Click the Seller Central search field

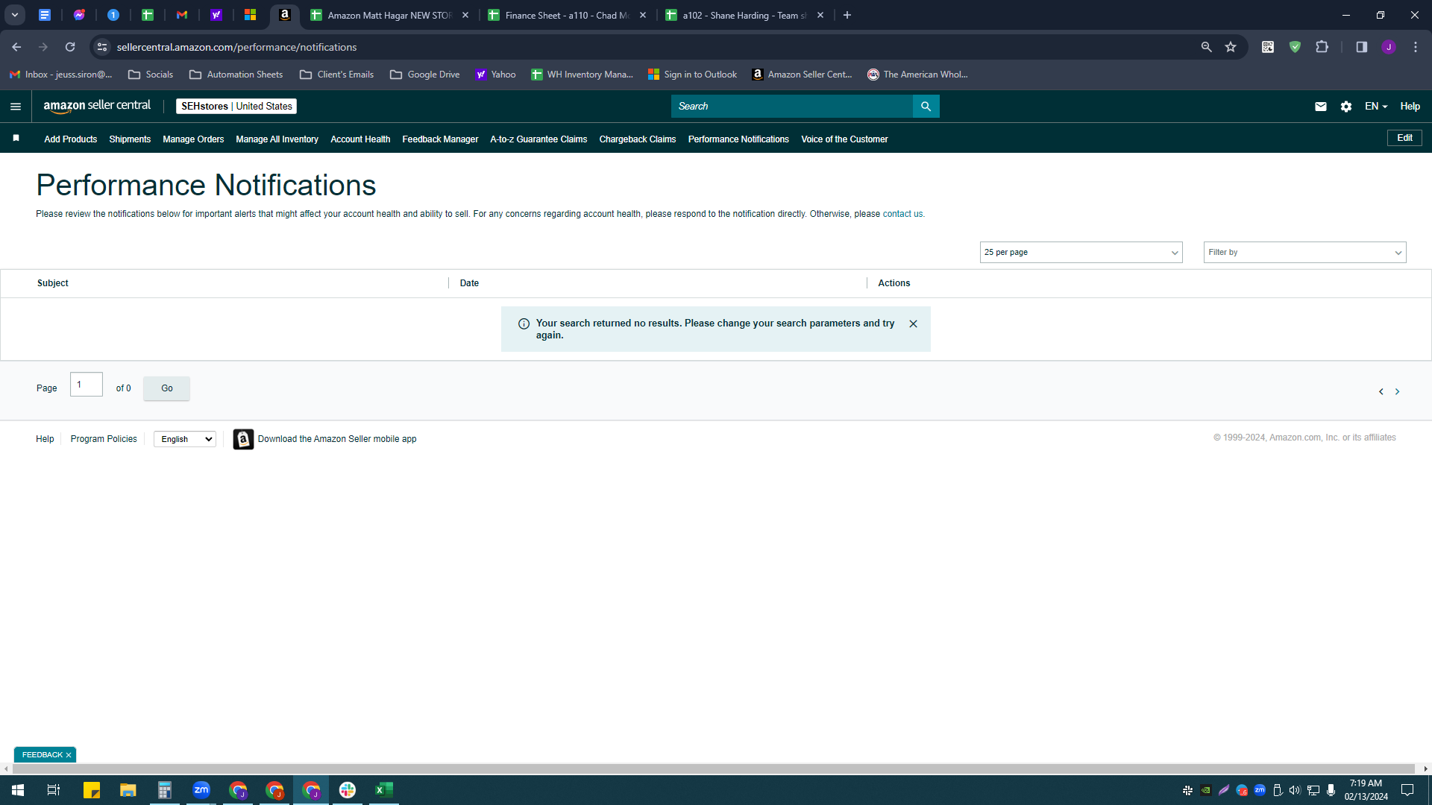coord(792,107)
